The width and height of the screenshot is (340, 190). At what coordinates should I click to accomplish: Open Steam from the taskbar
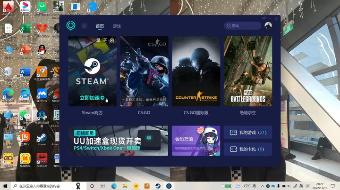(158, 186)
